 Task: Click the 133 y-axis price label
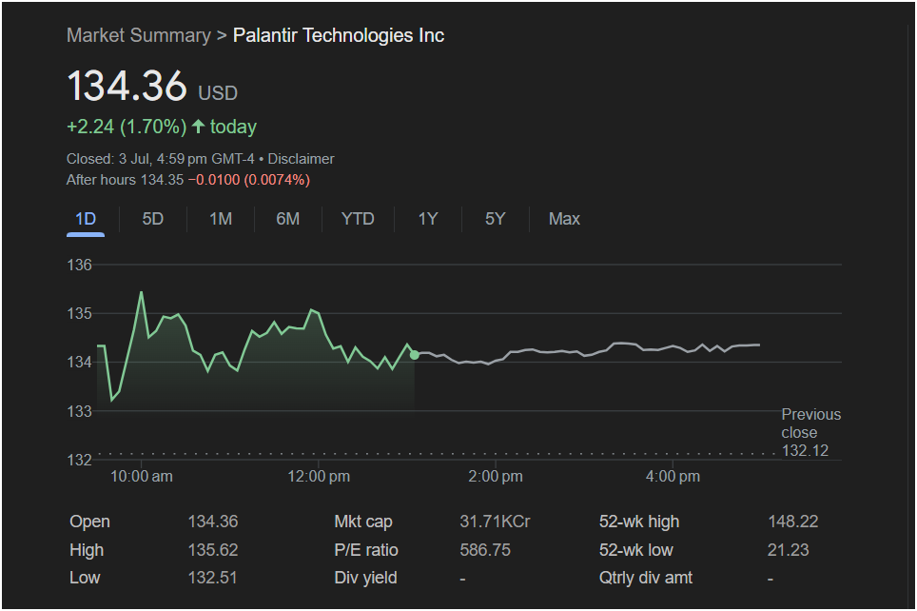(80, 411)
